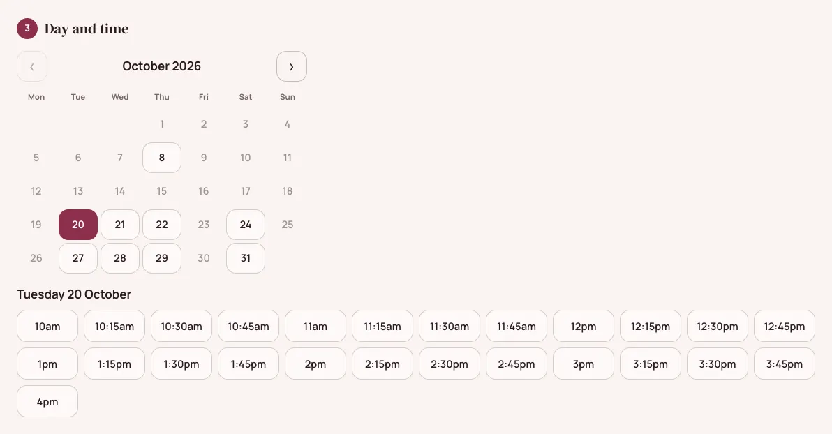Viewport: 832px width, 434px height.
Task: Choose the 3:45pm time slot
Action: (785, 364)
